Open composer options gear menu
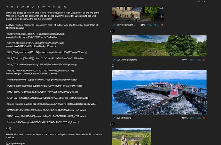 point(65,7)
